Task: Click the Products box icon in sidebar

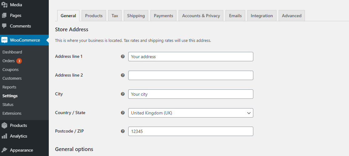Action: [4, 125]
